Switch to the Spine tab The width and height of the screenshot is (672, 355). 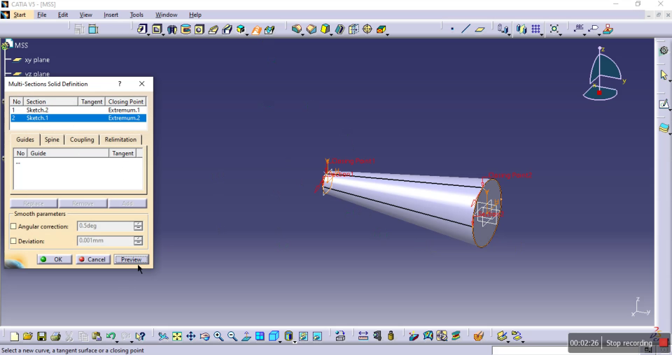(x=52, y=140)
